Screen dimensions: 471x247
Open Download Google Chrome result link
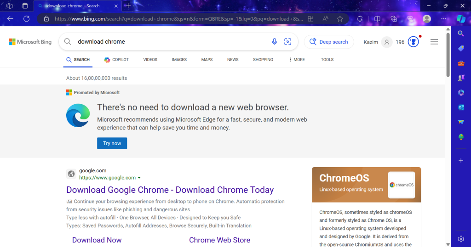click(x=170, y=190)
